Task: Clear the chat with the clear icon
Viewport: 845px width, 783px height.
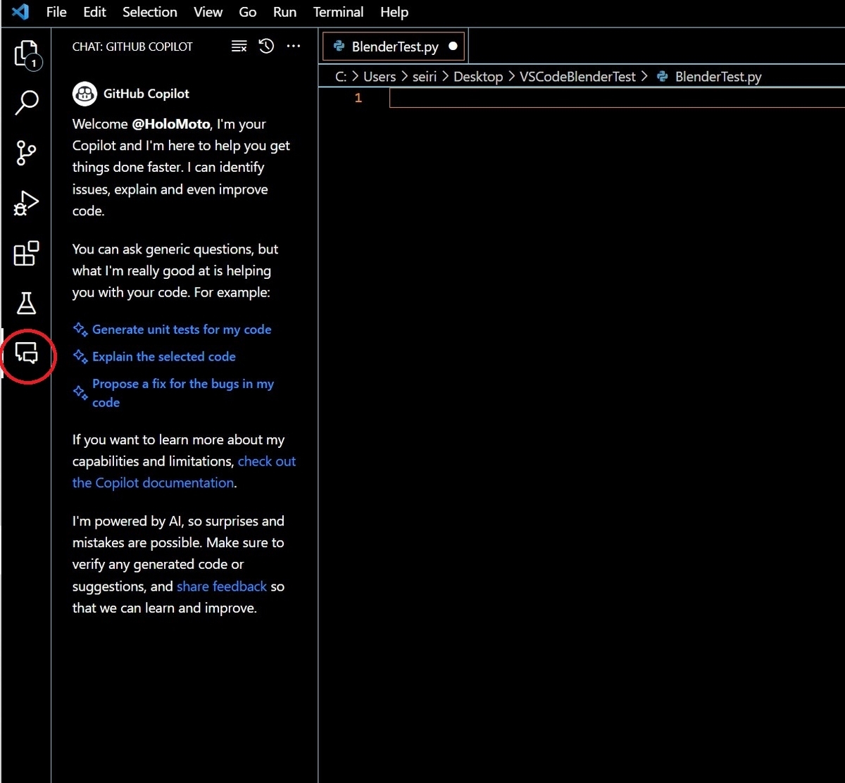Action: click(239, 46)
